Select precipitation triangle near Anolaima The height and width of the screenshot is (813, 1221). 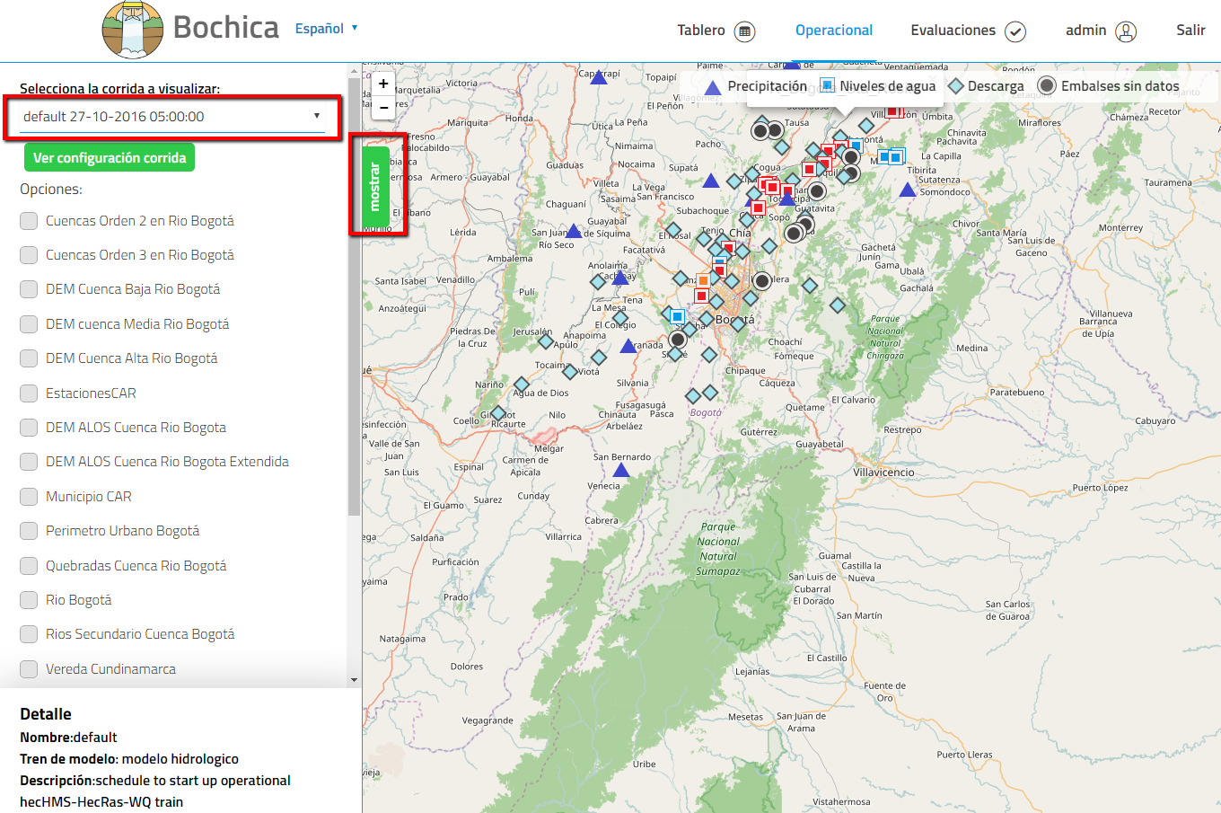coord(620,278)
